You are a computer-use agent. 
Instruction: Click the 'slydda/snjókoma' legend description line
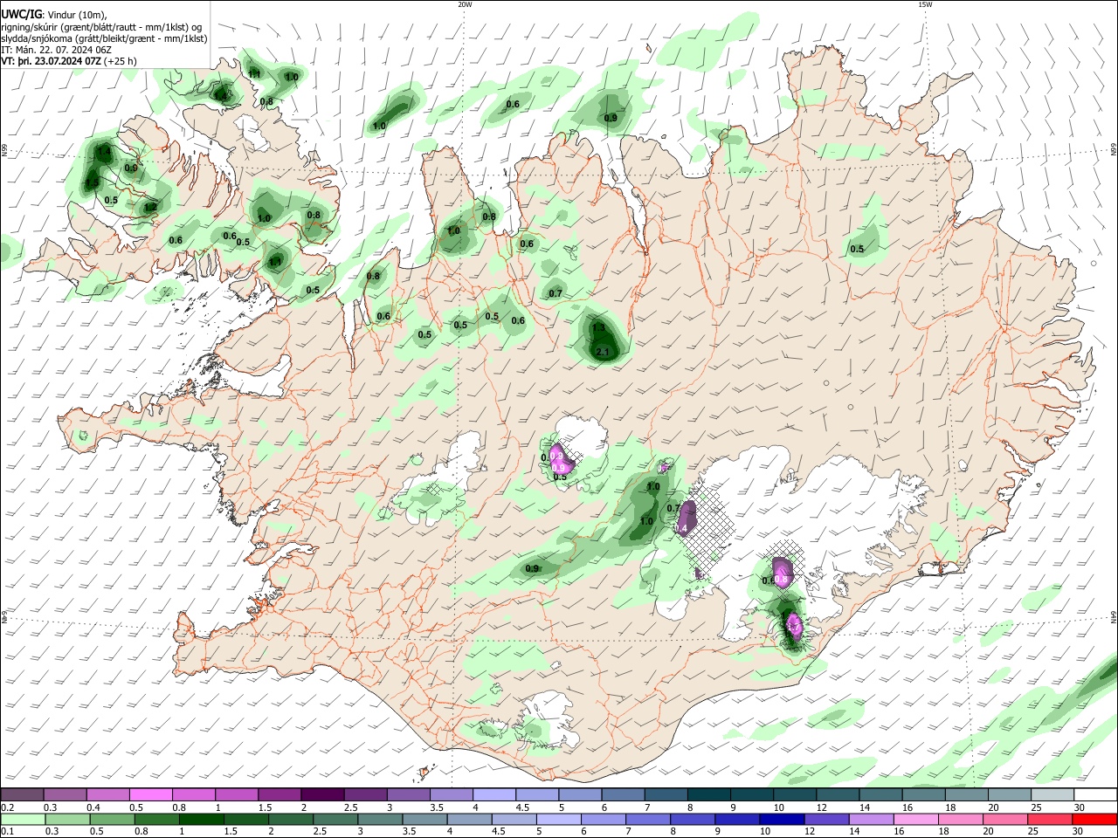click(x=104, y=38)
